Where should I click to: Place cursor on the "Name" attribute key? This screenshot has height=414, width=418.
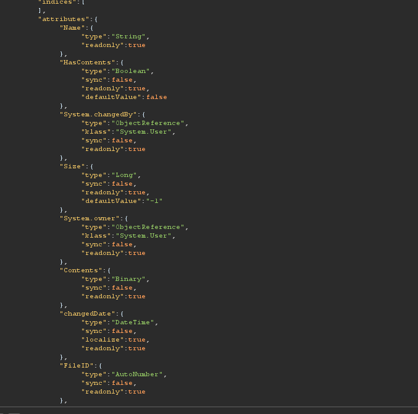[74, 28]
